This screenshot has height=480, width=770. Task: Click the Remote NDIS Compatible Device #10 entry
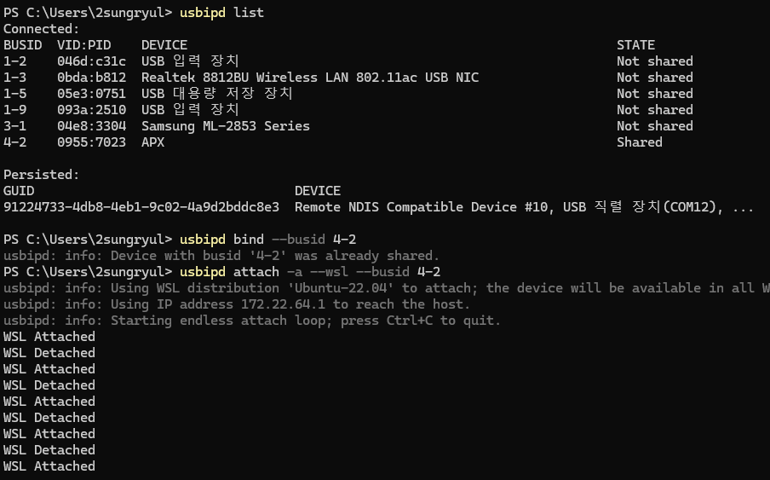[x=424, y=207]
